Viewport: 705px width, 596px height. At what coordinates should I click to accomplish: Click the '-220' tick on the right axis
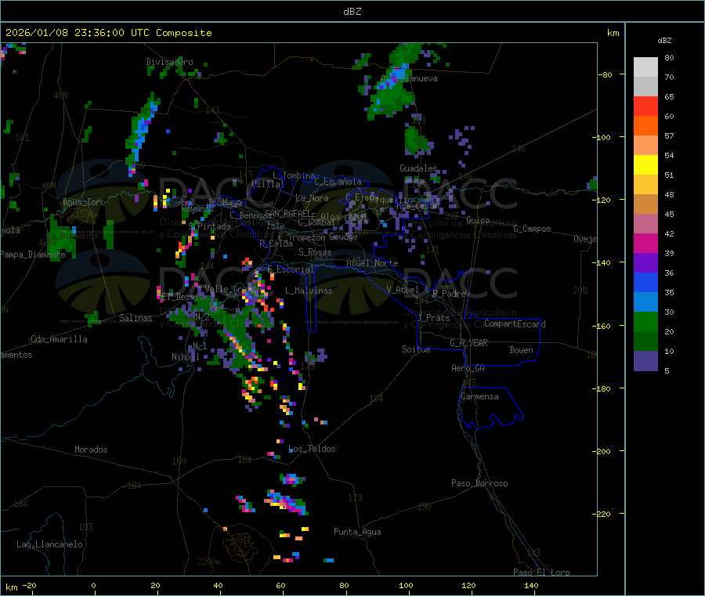click(x=602, y=514)
